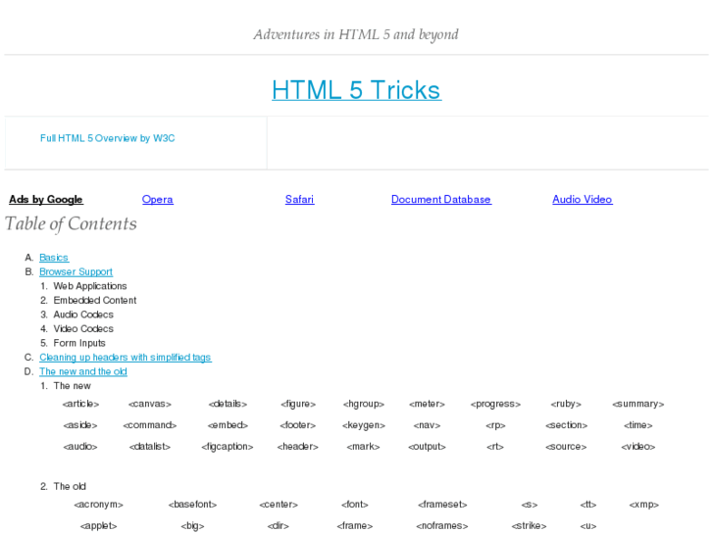Image resolution: width=713 pixels, height=534 pixels.
Task: Select the <article> tag text
Action: click(x=80, y=404)
